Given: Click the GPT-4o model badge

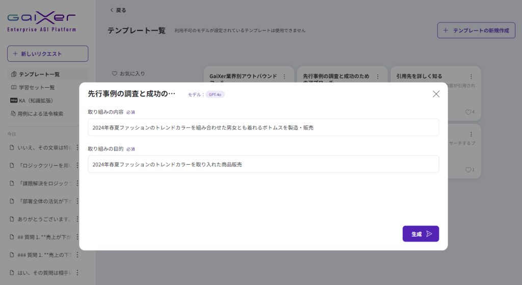Looking at the screenshot, I should pos(215,94).
